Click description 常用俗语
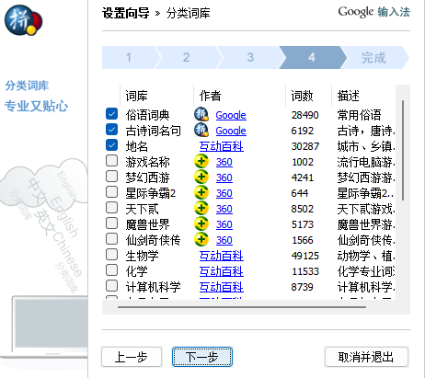Viewport: 425px width, 378px height. click(x=359, y=115)
